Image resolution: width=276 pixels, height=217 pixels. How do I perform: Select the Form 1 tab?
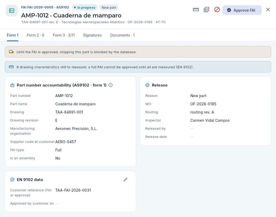pyautogui.click(x=13, y=35)
